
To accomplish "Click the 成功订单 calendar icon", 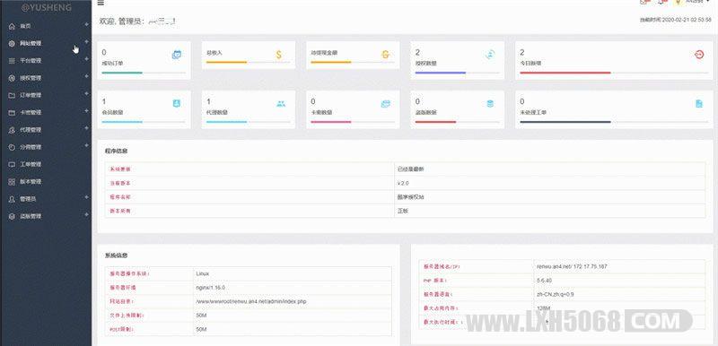I will pos(176,55).
